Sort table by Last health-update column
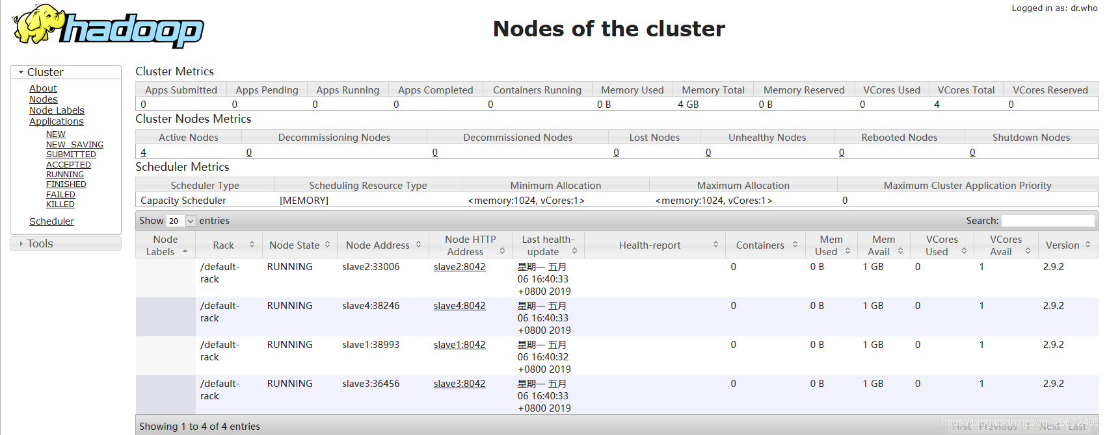The width and height of the screenshot is (1107, 435). (x=548, y=245)
